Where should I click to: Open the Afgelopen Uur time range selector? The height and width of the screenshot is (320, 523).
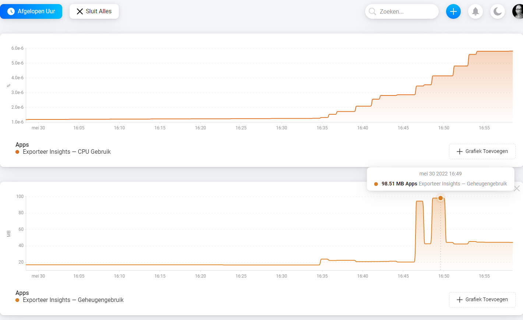[x=31, y=11]
